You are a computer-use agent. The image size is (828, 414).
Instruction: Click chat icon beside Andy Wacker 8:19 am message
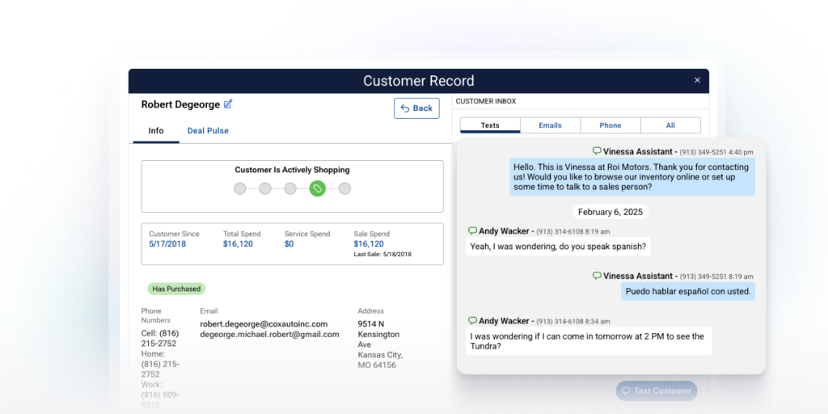click(x=472, y=230)
